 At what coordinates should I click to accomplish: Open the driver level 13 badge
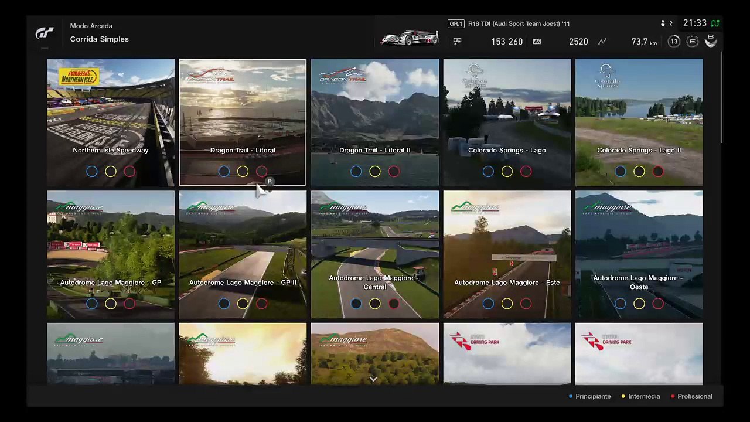coord(674,42)
